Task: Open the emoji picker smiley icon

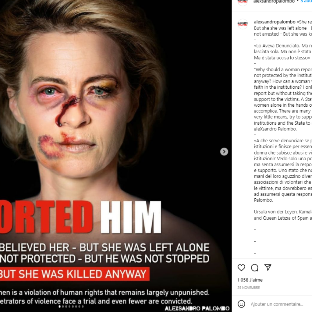Action: click(x=241, y=304)
